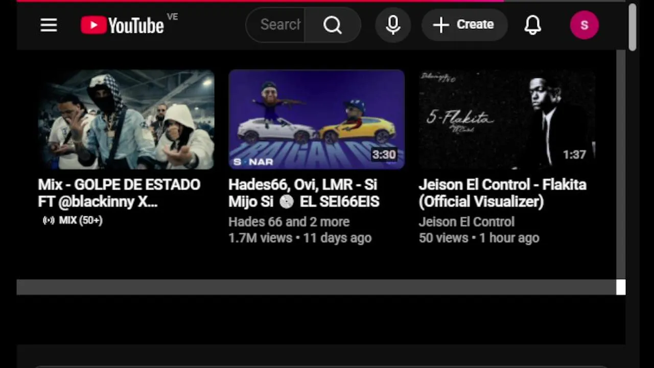Screen dimensions: 654x368
Task: Click title "Hades66, Ovi, LMR - Si Mijo Si"
Action: coord(303,193)
